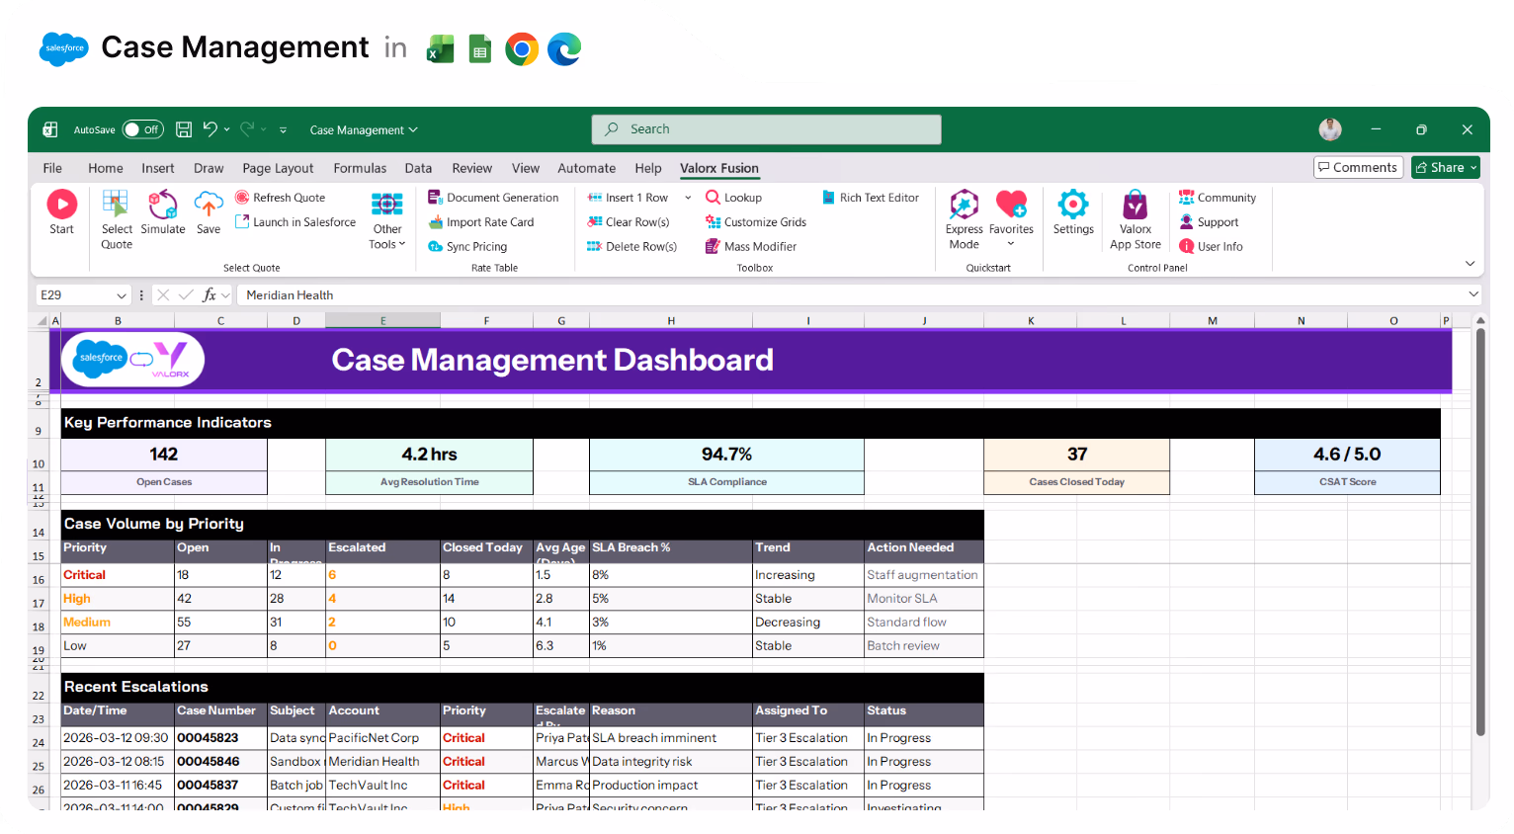This screenshot has width=1514, height=834.
Task: Open the Valorx App Store
Action: [1135, 211]
